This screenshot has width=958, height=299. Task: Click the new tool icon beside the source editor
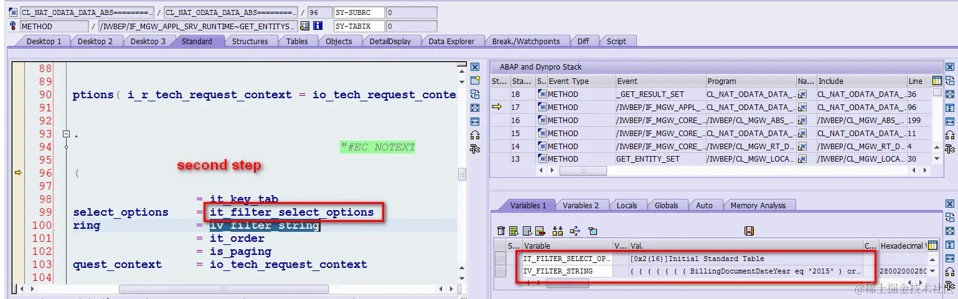475,80
